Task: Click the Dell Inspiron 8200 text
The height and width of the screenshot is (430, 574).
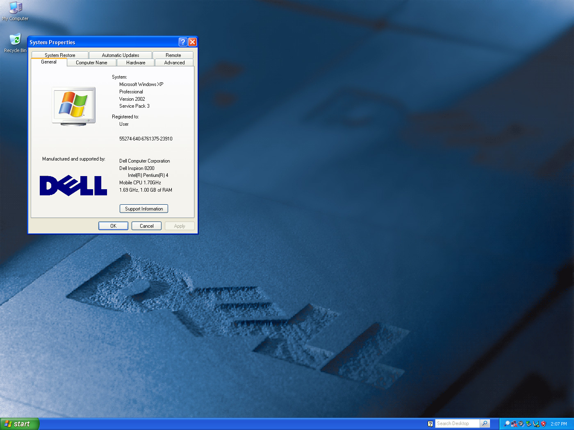Action: click(137, 168)
